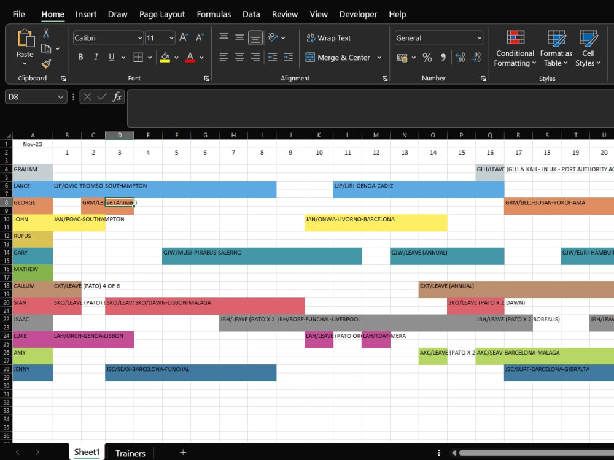The width and height of the screenshot is (614, 460).
Task: Add a new sheet with plus button
Action: click(x=183, y=452)
